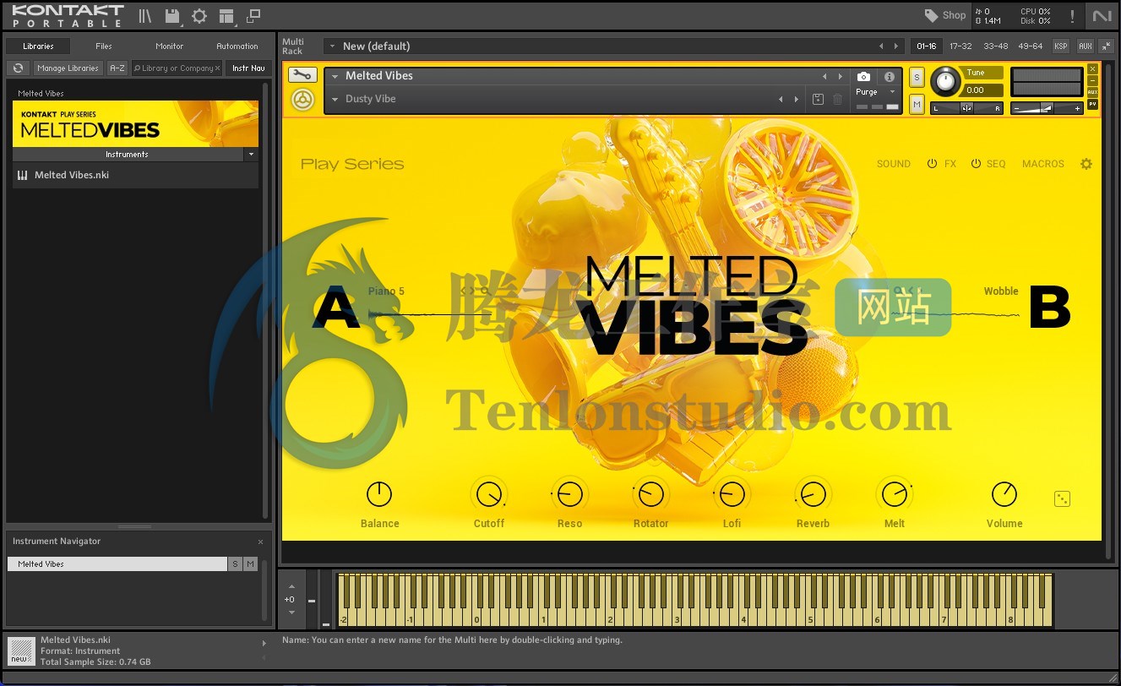Randomize with the dice icon
This screenshot has height=686, width=1121.
[1063, 499]
